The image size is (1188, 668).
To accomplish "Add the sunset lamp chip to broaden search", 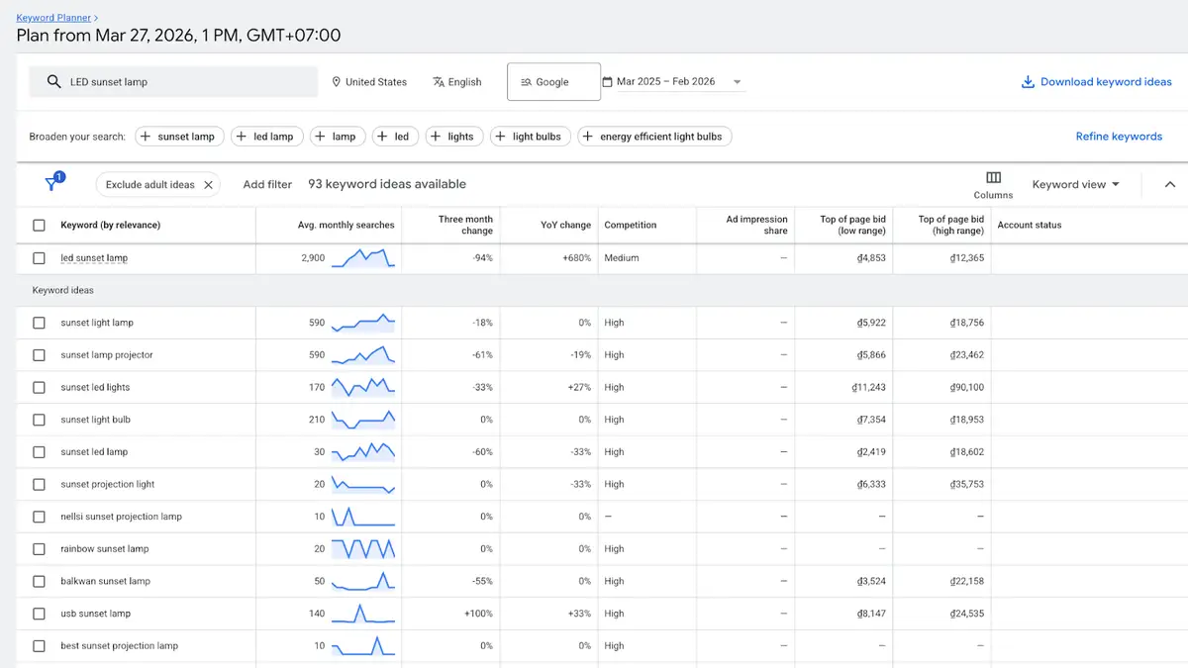I will (179, 136).
